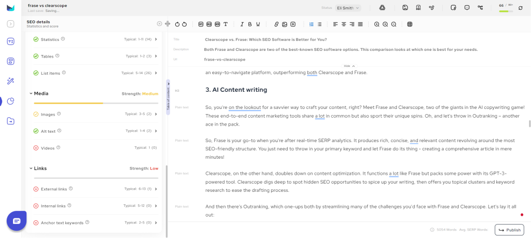Toggle bold formatting
Image resolution: width=531 pixels, height=238 pixels.
click(250, 24)
